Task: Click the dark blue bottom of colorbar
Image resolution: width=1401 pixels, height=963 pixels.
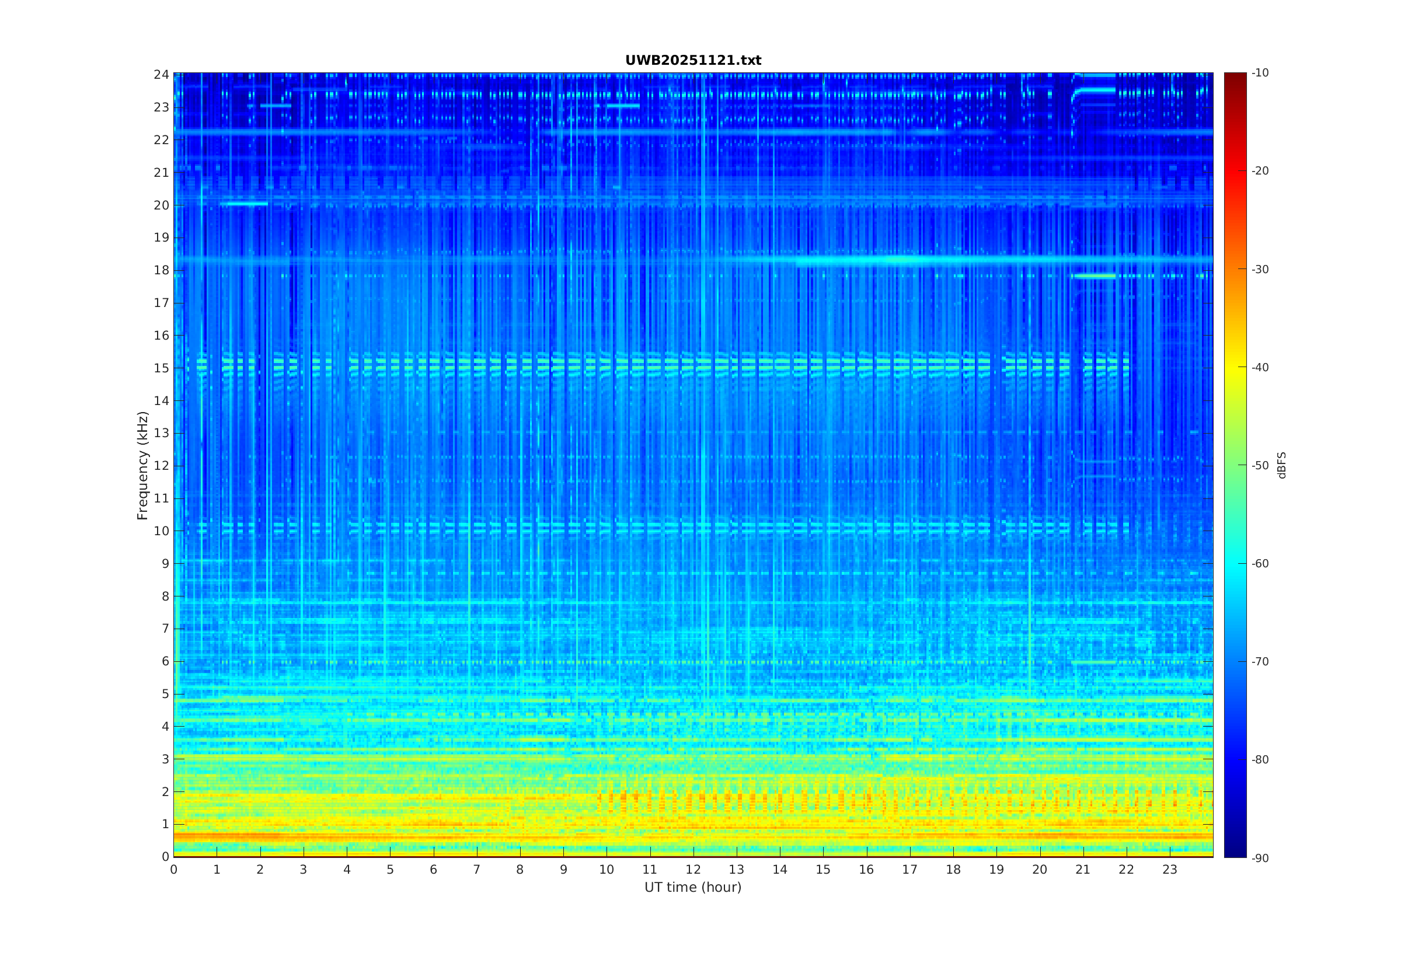Action: 1235,851
